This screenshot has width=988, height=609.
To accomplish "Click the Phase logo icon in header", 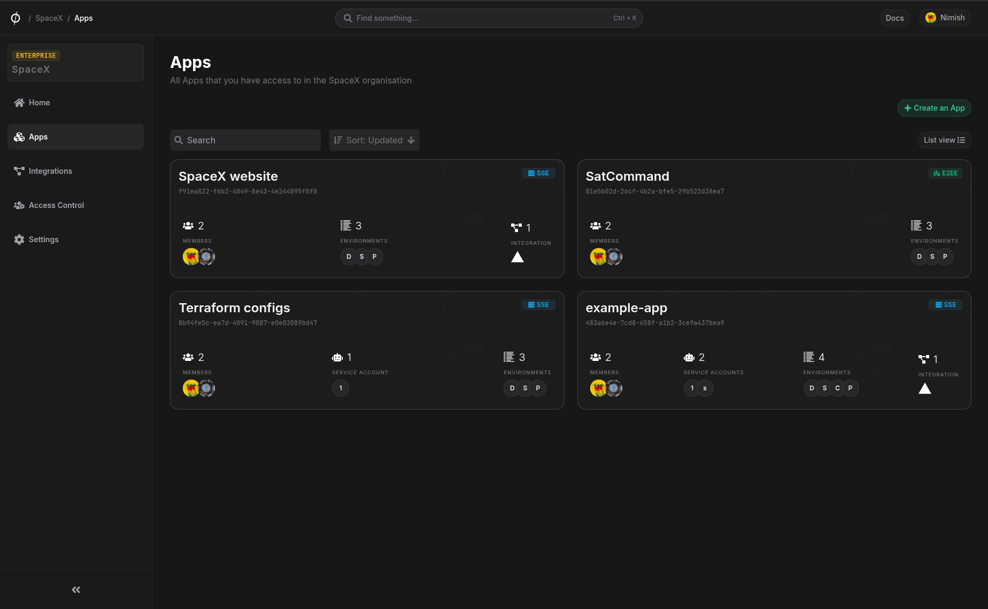I will [16, 18].
